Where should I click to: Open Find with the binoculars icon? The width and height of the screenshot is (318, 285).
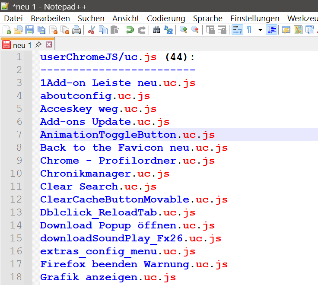click(x=156, y=30)
